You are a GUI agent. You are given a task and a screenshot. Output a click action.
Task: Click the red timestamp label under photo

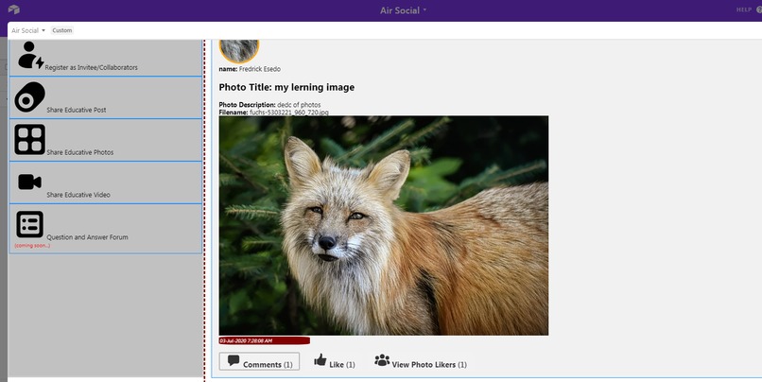pyautogui.click(x=265, y=340)
